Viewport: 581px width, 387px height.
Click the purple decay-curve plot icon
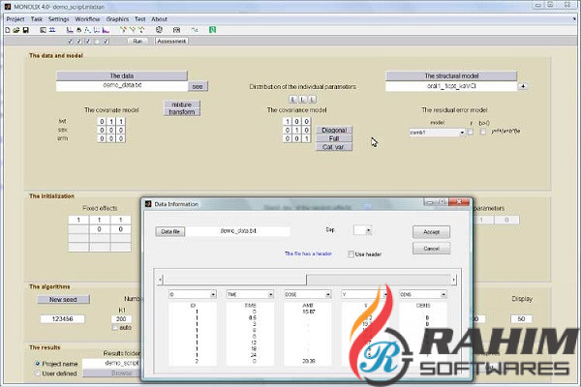click(106, 30)
